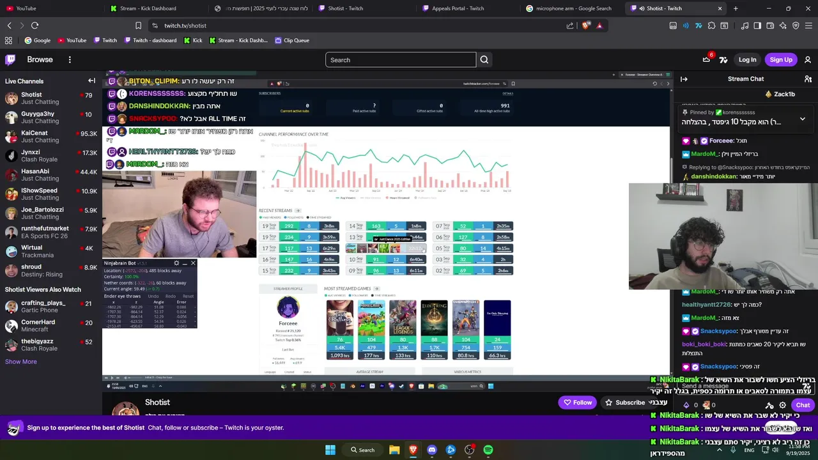Bookmark this page with the bookmark icon
Screen dimensions: 818x460
click(x=138, y=26)
